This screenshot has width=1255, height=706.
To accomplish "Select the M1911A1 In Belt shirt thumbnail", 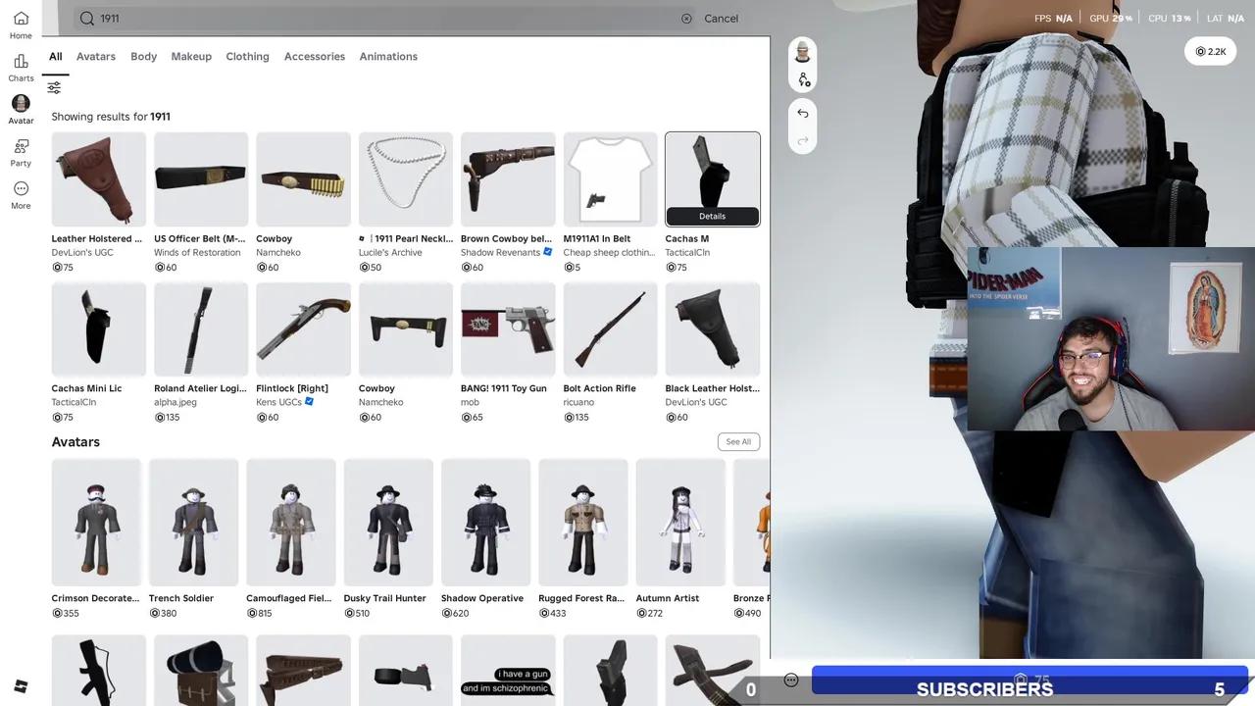I will pos(611,179).
